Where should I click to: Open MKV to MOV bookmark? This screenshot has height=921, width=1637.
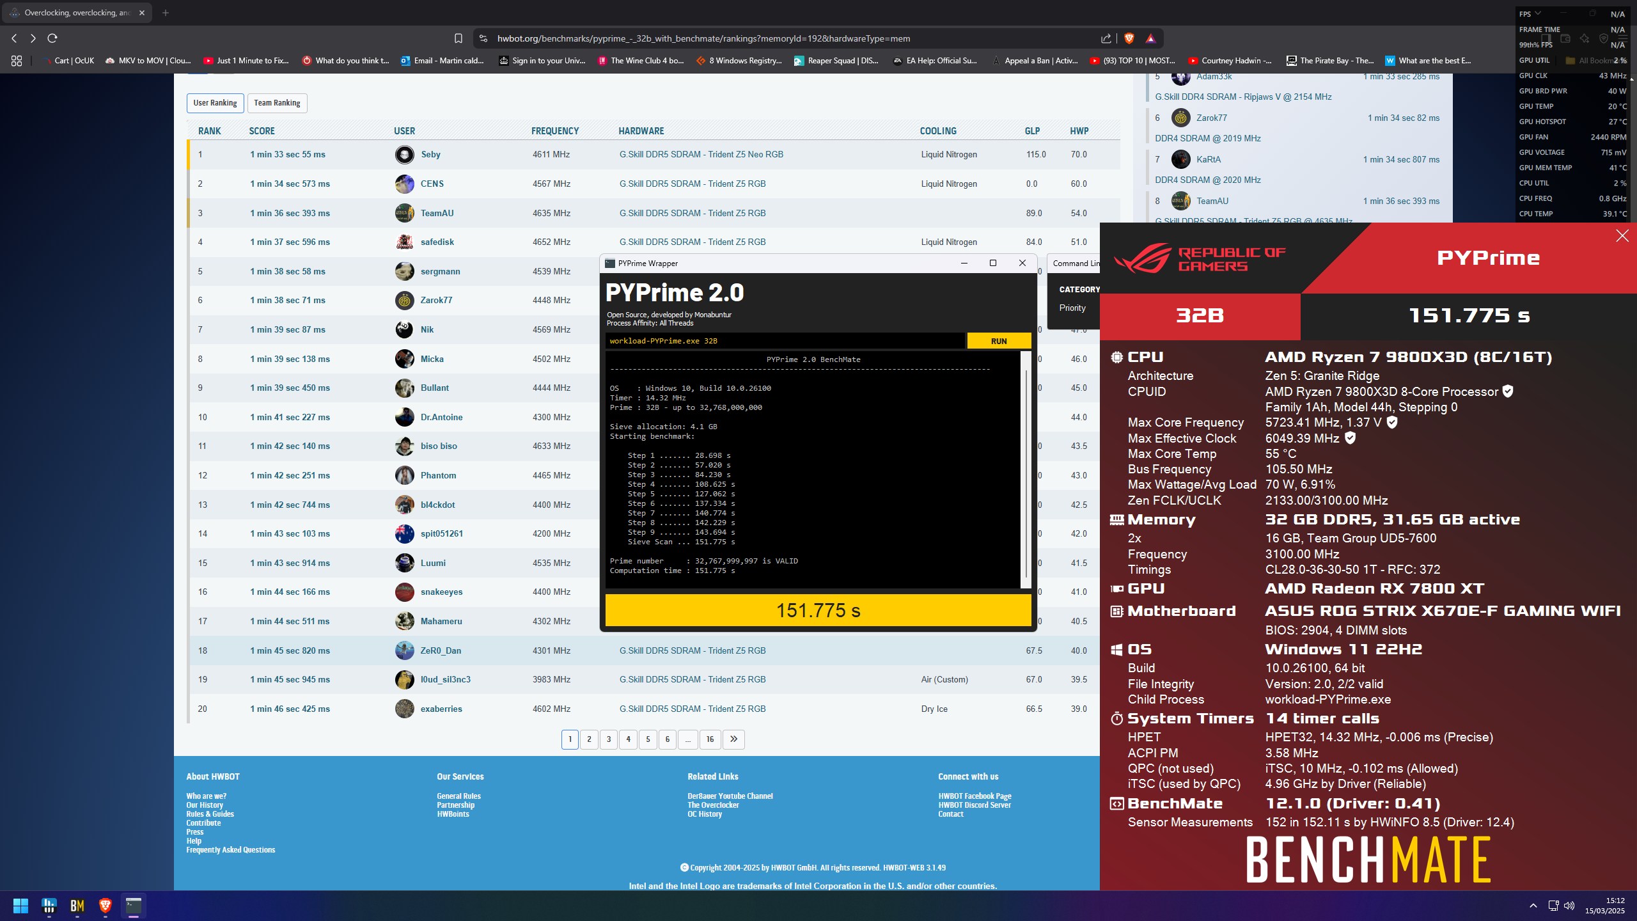pyautogui.click(x=148, y=61)
